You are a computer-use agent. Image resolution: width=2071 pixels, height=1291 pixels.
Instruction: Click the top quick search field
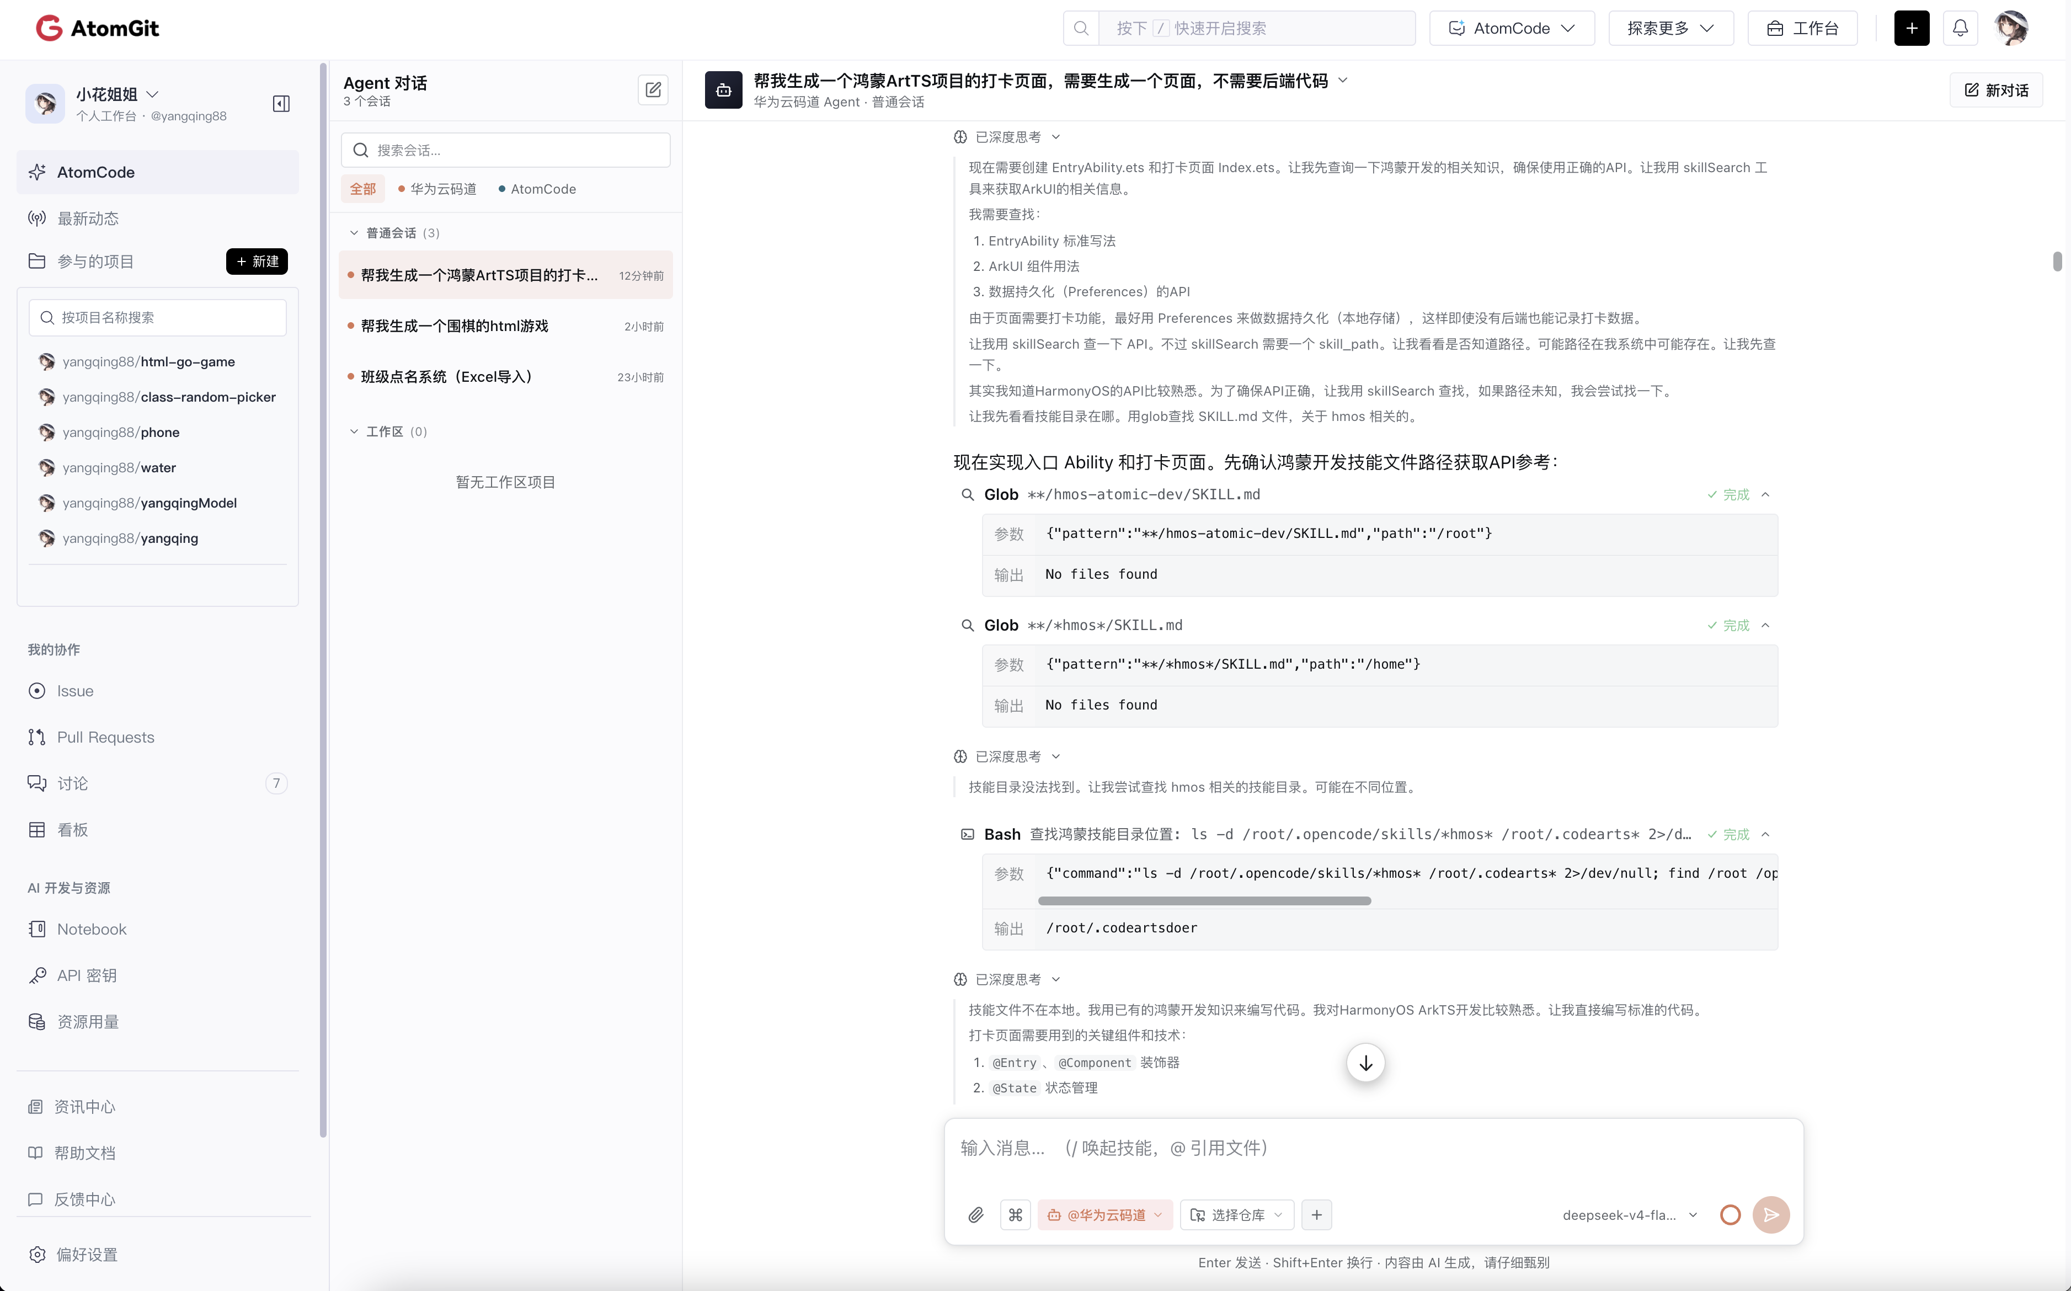1257,28
